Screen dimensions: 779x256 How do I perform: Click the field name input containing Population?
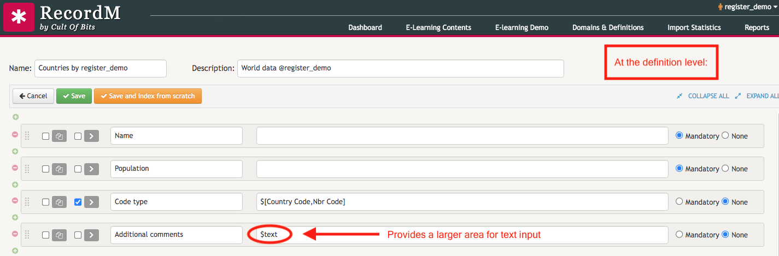click(x=177, y=169)
